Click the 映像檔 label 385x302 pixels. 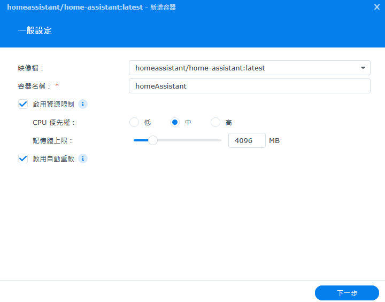coord(30,68)
